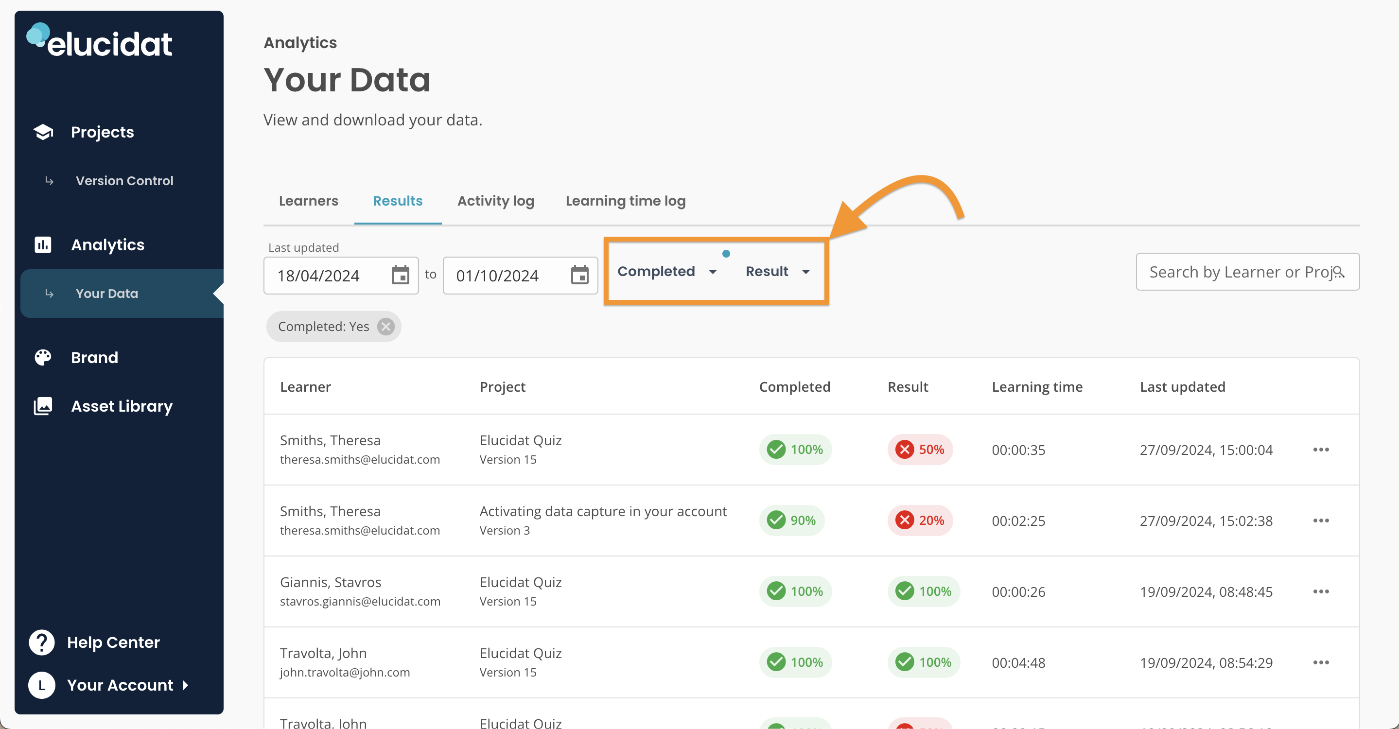
Task: Click the green check on the 90% completed badge
Action: tap(776, 520)
